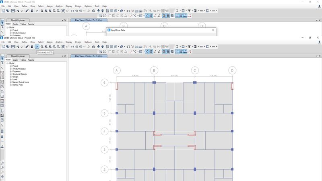Image resolution: width=322 pixels, height=181 pixels.
Task: Switch to Reports tab in front Model Explorer
Action: 31,60
